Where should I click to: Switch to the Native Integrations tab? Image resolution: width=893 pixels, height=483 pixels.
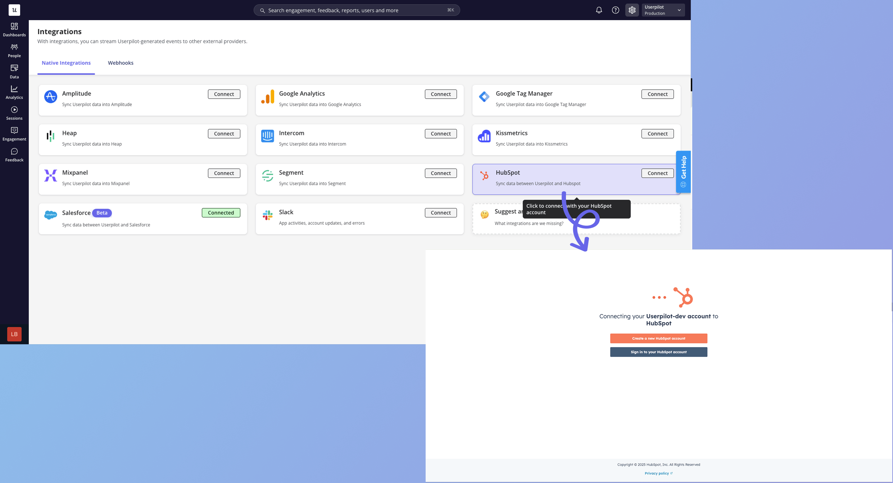[66, 63]
